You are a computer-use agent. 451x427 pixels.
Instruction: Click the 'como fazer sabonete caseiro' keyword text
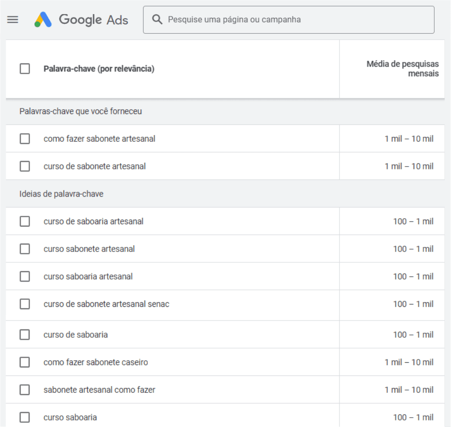[96, 362]
